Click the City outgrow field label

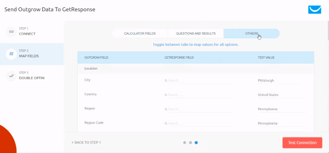click(x=87, y=80)
